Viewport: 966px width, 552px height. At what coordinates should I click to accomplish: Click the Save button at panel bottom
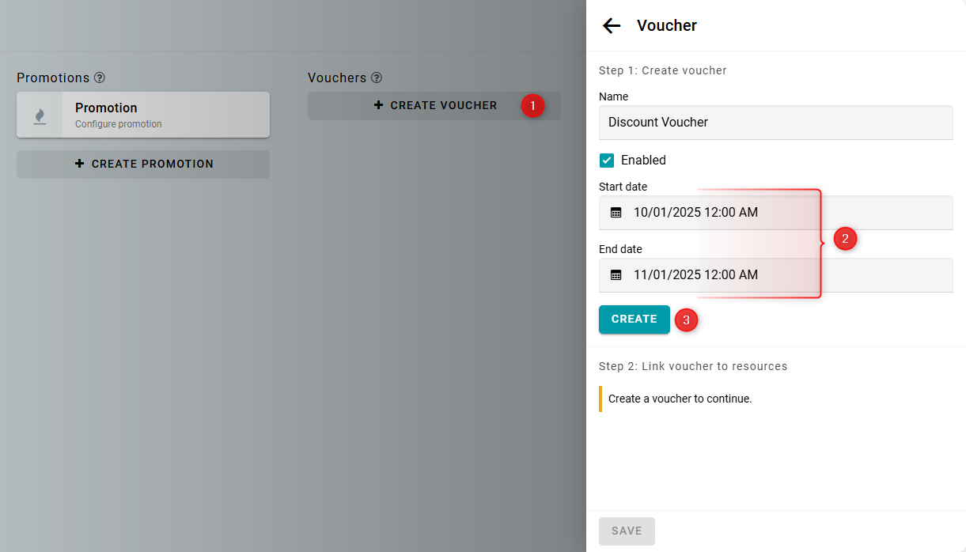point(627,531)
